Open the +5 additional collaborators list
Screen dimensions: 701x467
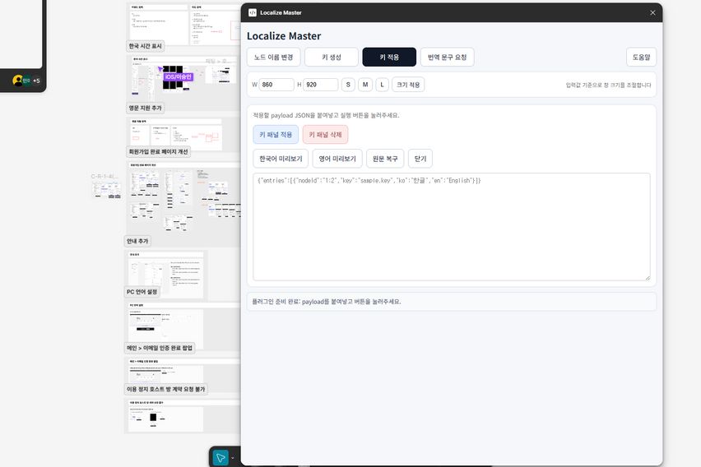36,81
